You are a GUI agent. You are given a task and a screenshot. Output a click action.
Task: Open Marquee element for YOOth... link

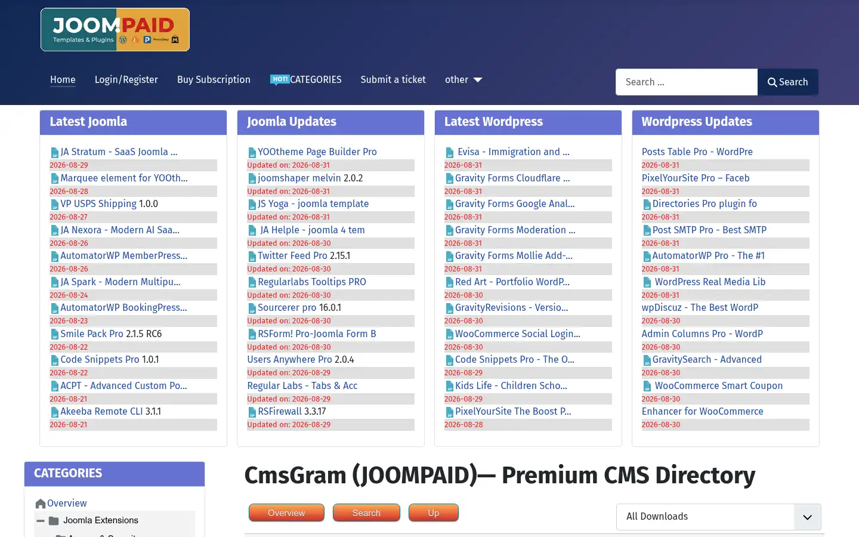click(124, 178)
